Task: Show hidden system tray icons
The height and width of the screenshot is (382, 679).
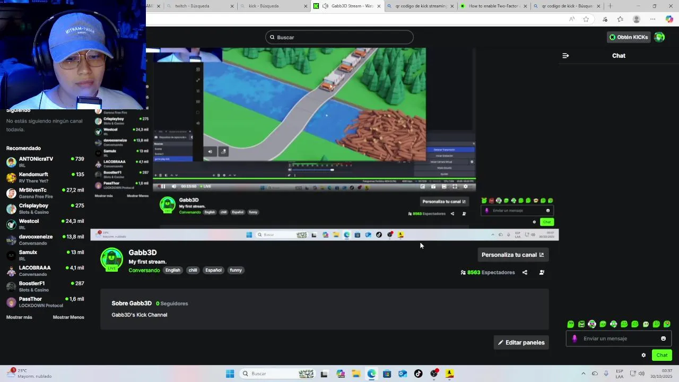Action: click(584, 374)
